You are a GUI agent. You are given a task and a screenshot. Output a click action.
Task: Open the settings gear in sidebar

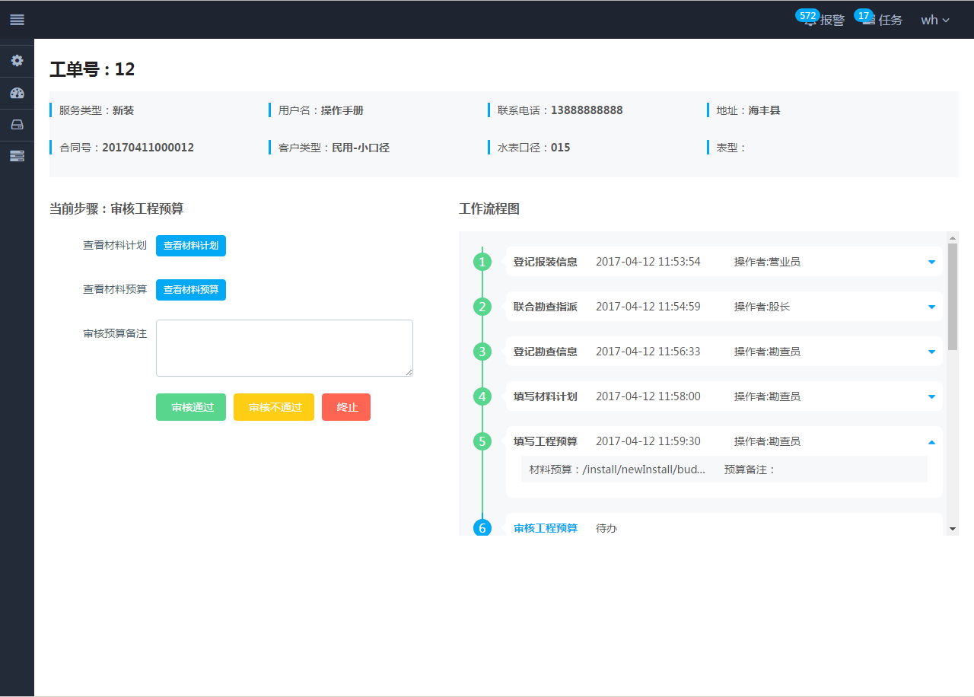point(17,60)
